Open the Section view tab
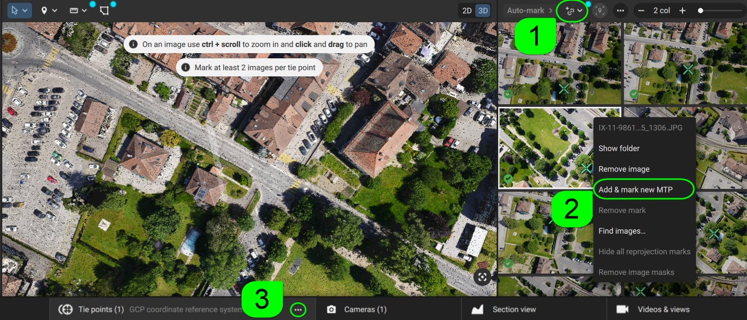Image resolution: width=747 pixels, height=320 pixels. click(x=514, y=310)
